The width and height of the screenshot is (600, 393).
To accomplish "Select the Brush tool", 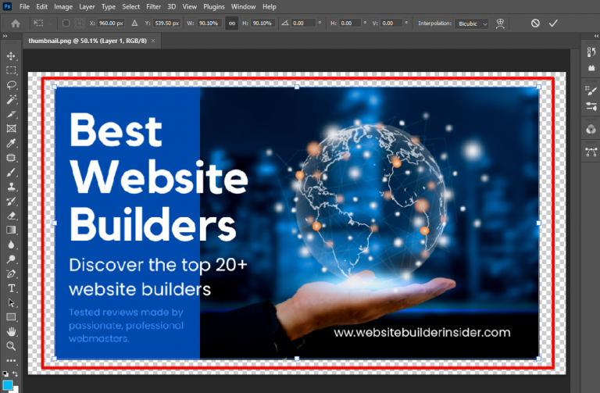I will [x=11, y=172].
